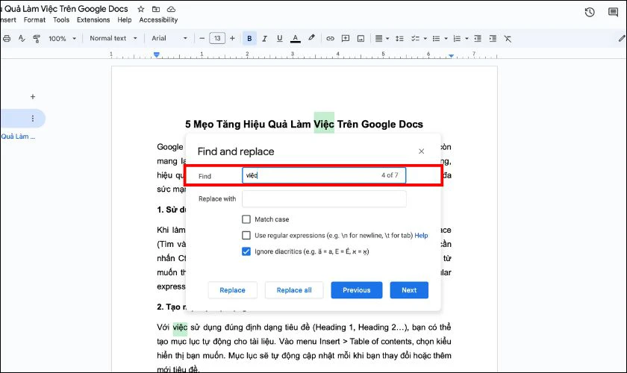Run spelling and grammar check icon

click(x=22, y=38)
